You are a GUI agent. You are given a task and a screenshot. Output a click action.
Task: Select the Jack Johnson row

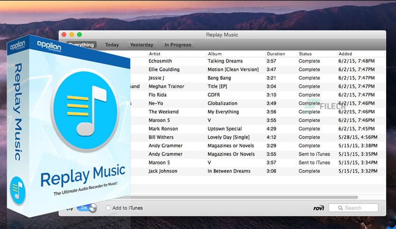258,171
